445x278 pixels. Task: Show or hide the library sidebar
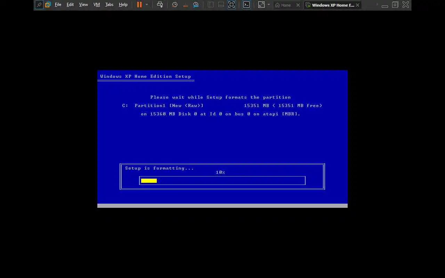click(211, 5)
